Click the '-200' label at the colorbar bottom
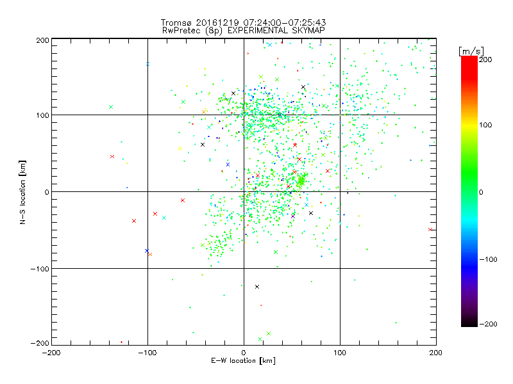 click(488, 324)
